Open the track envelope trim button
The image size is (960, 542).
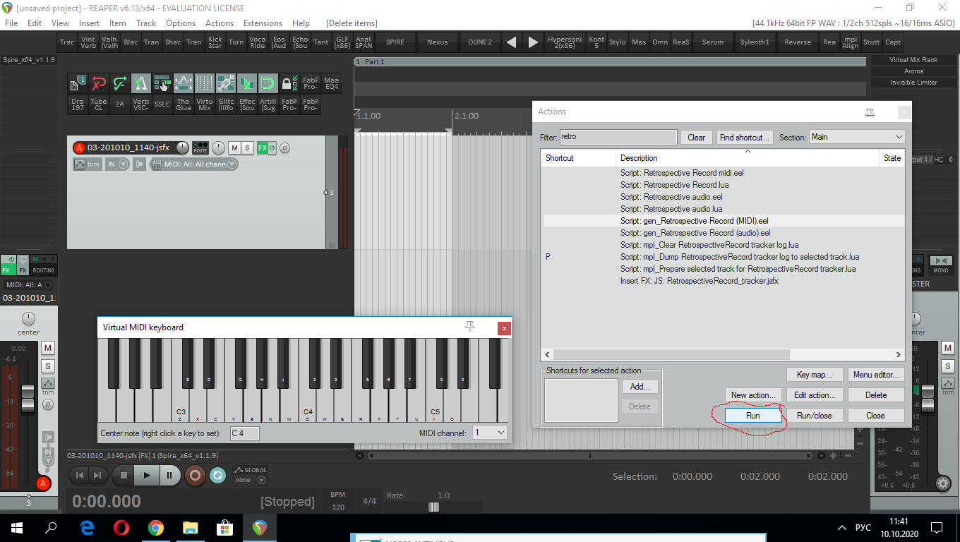click(88, 164)
